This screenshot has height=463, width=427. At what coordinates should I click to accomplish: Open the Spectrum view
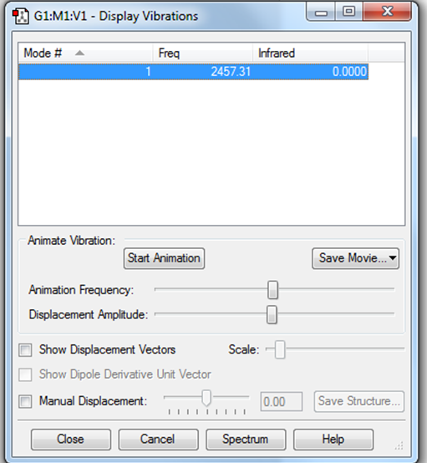pyautogui.click(x=246, y=440)
